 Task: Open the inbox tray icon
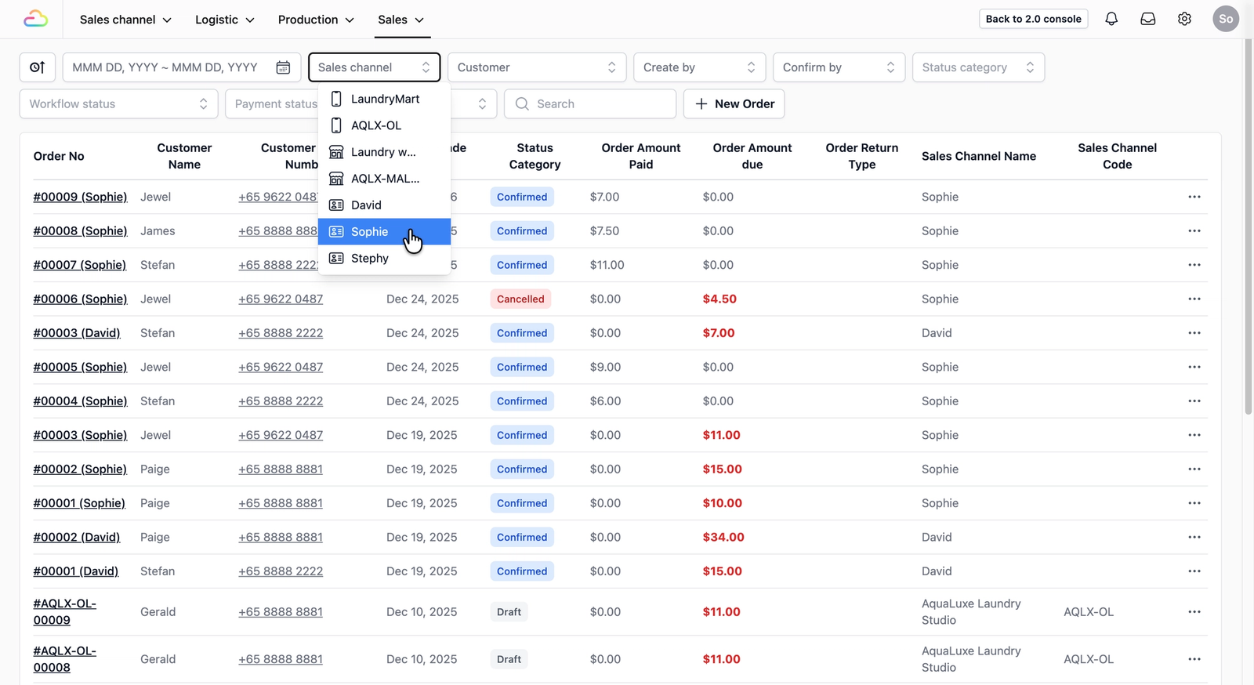click(1148, 19)
